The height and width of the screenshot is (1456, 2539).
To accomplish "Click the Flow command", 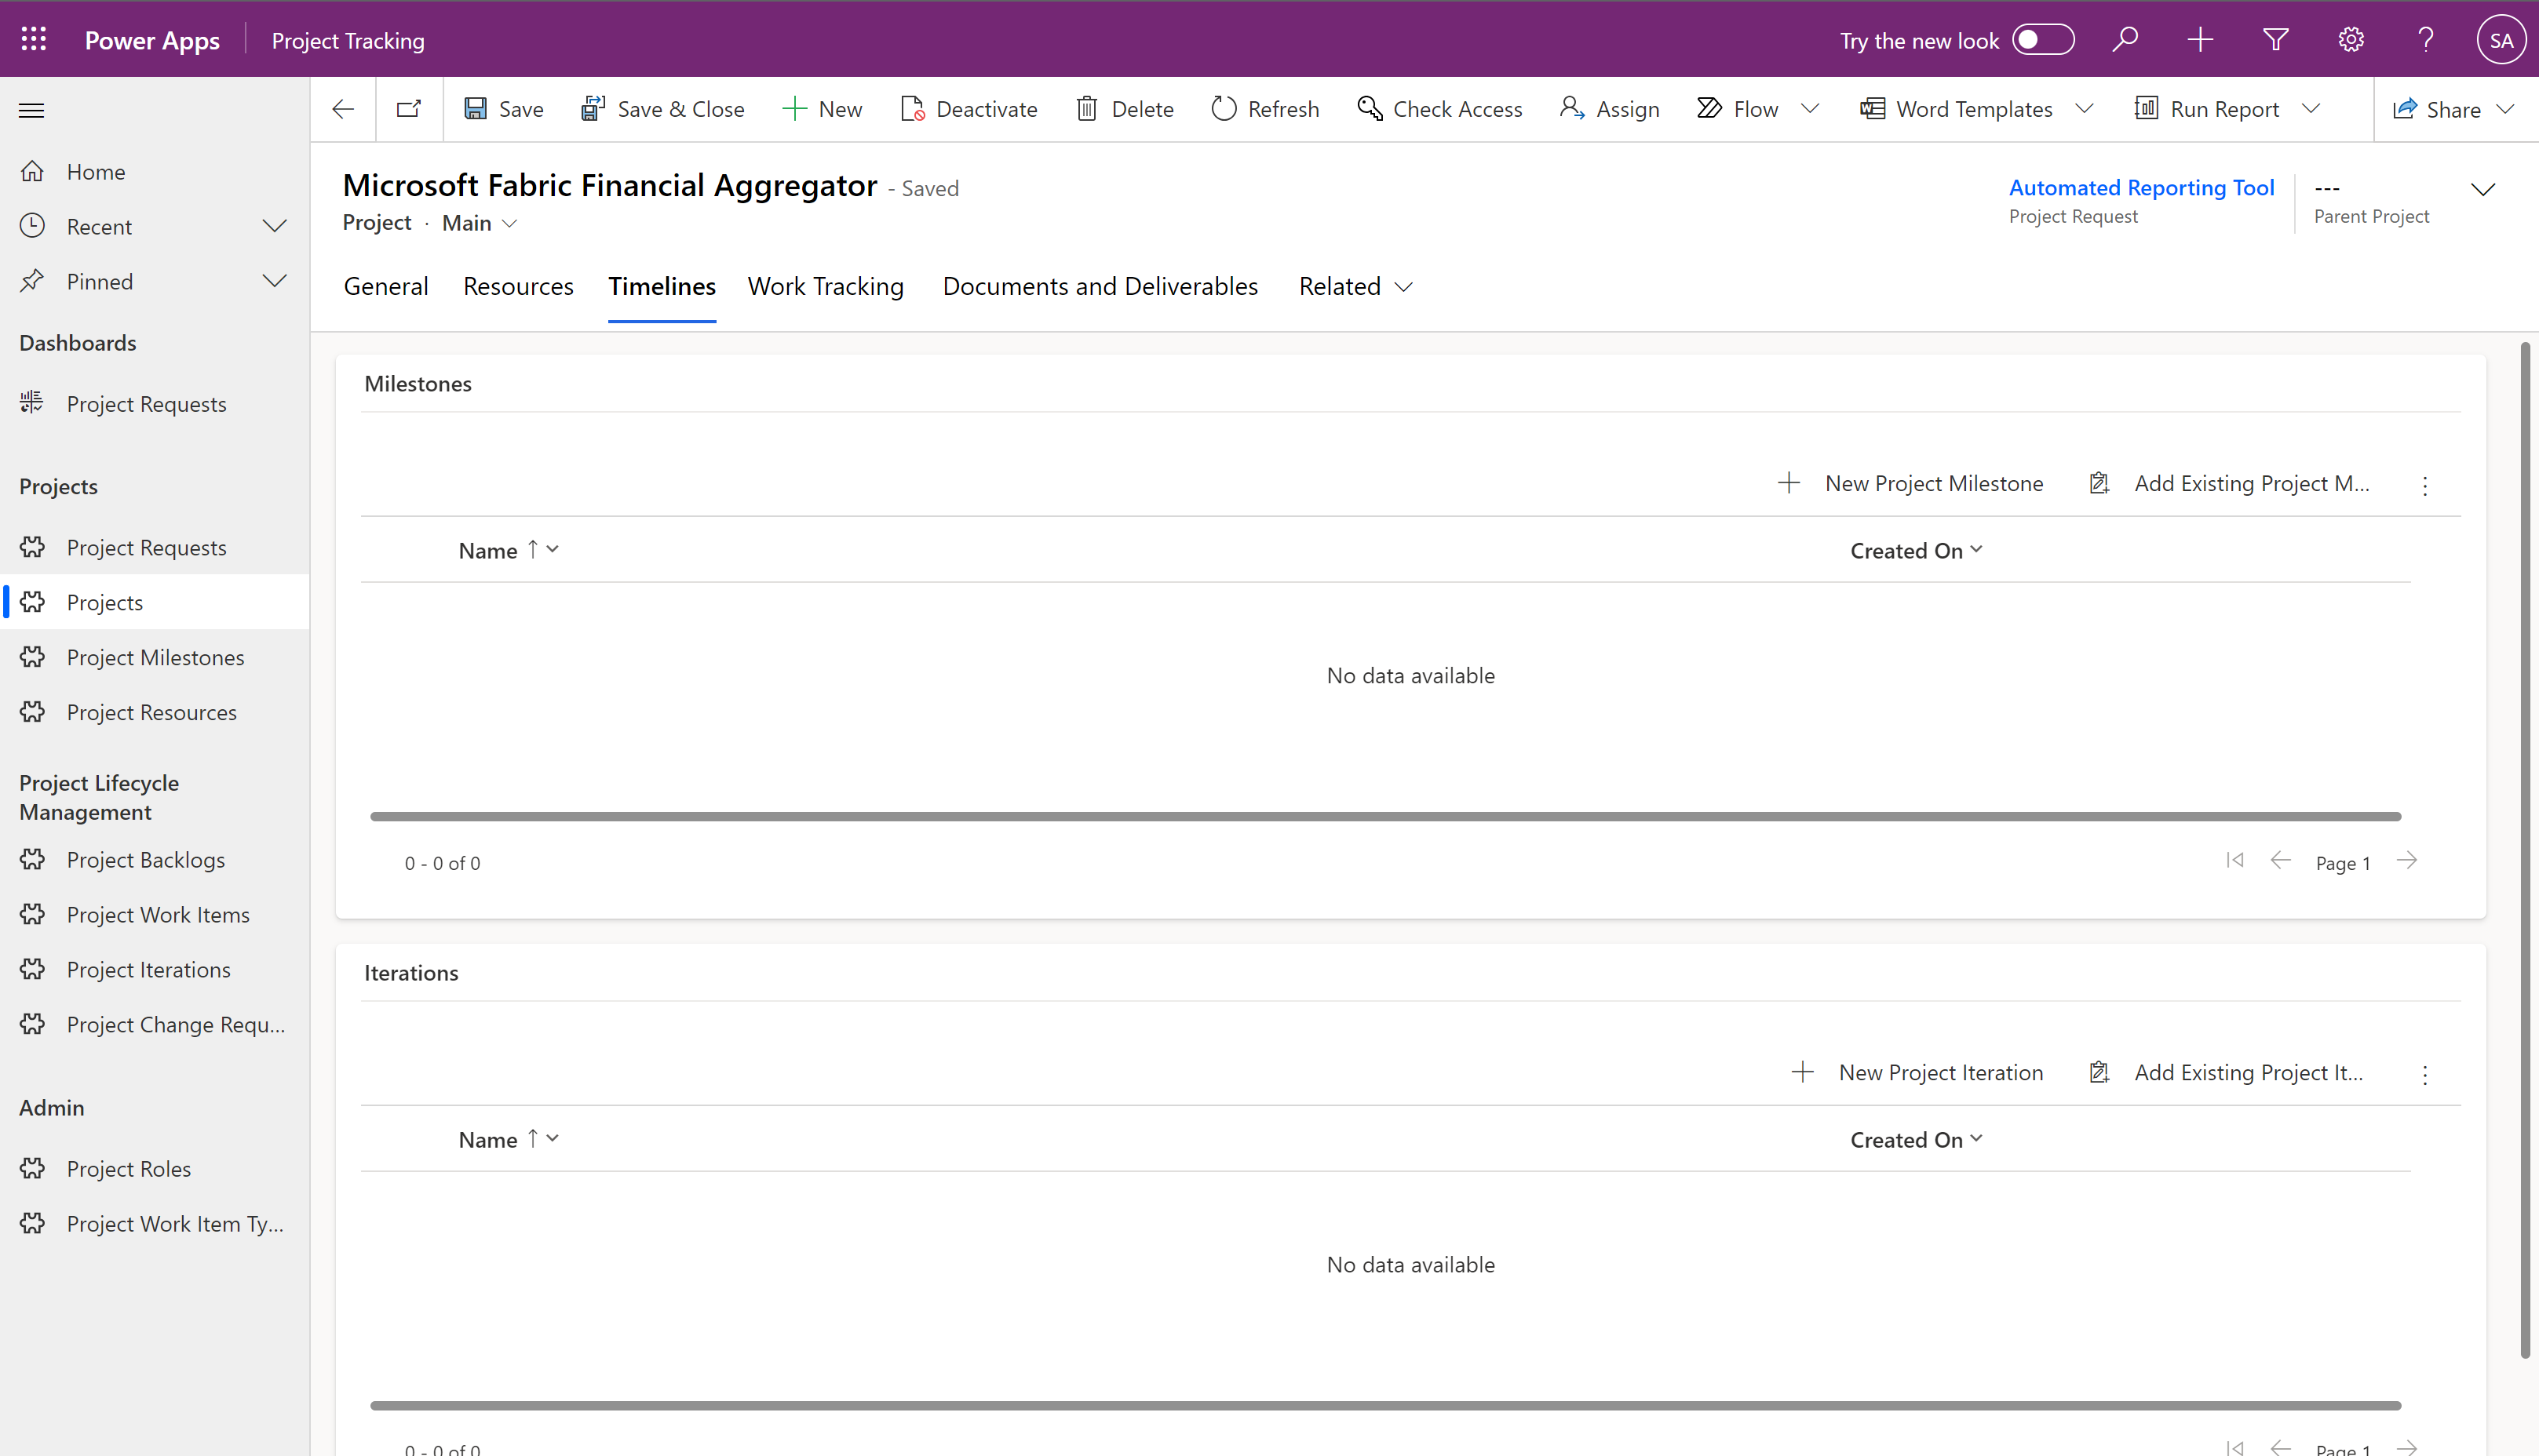I will [x=1738, y=109].
